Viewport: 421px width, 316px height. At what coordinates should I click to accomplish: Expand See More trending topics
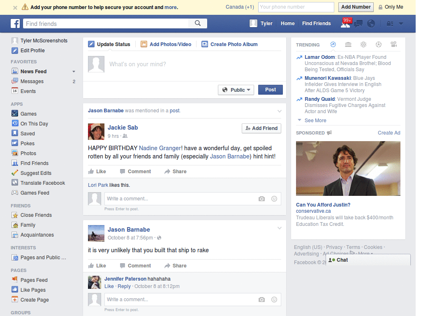[x=315, y=121]
